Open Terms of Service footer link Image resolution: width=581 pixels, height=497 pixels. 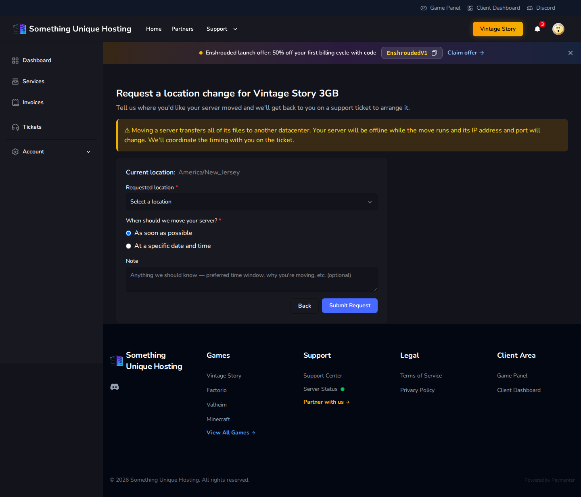pyautogui.click(x=421, y=376)
